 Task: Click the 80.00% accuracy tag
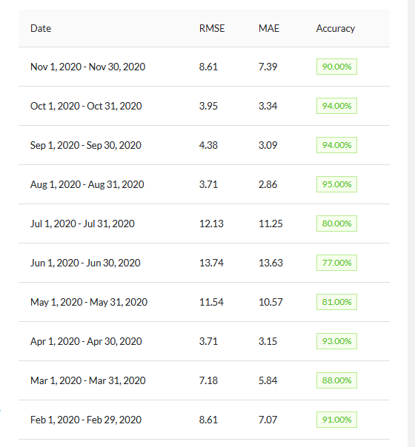336,223
